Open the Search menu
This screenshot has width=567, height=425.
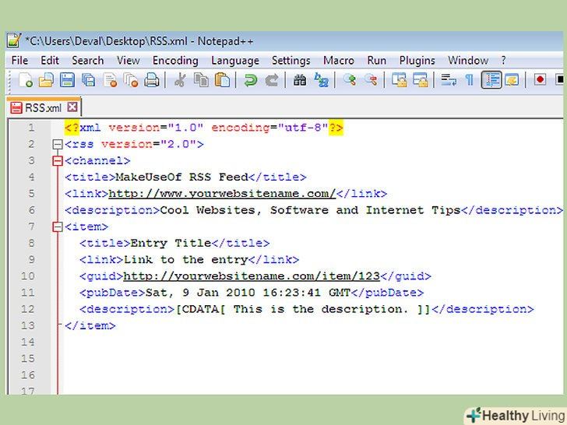[88, 61]
